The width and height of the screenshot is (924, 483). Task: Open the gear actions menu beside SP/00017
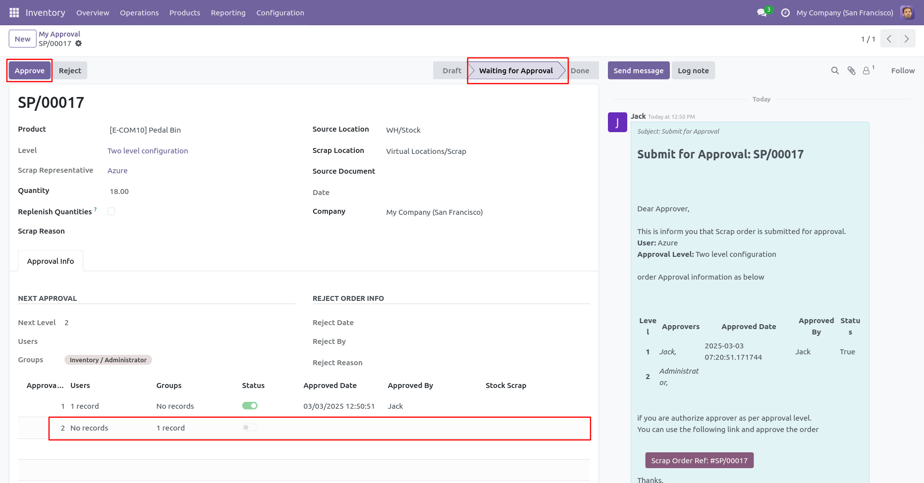tap(78, 44)
